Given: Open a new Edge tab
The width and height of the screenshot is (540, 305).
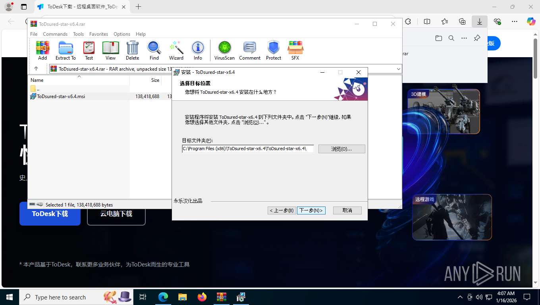Looking at the screenshot, I should [138, 7].
